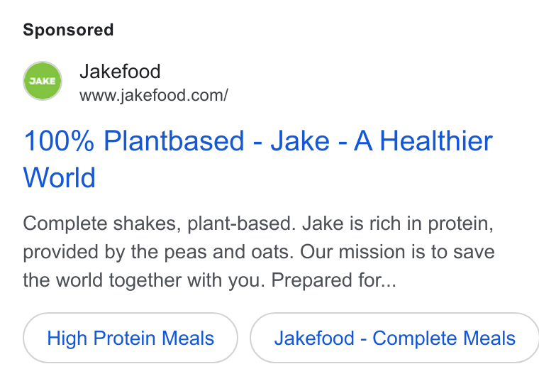The image size is (539, 386).
Task: Click the www.jakefood.com/ URL text
Action: click(154, 95)
